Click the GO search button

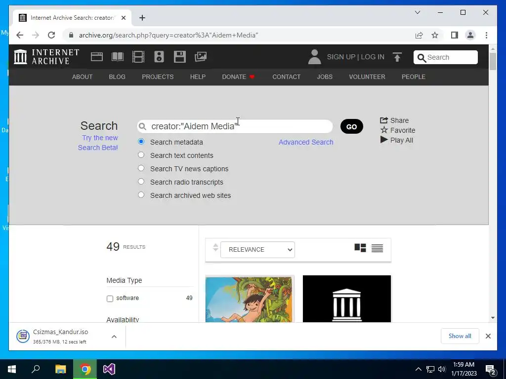coord(352,126)
